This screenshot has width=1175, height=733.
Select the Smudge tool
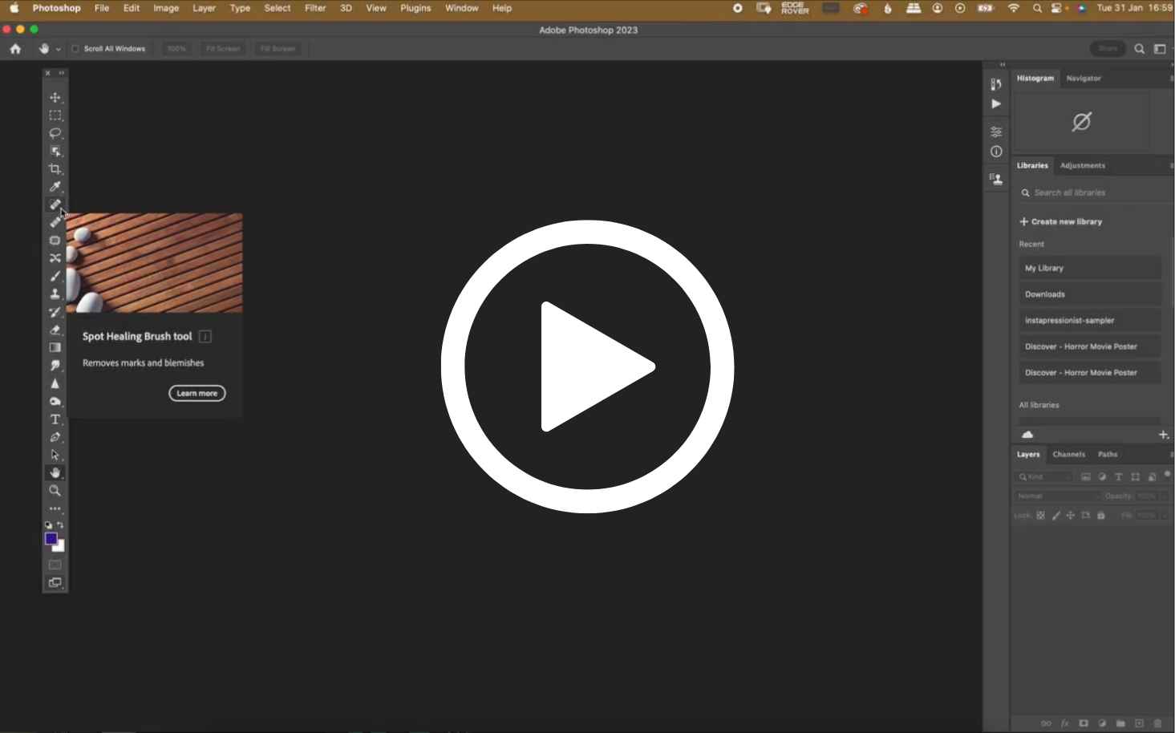click(55, 366)
